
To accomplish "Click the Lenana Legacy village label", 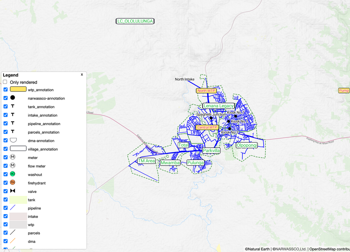I will point(218,106).
